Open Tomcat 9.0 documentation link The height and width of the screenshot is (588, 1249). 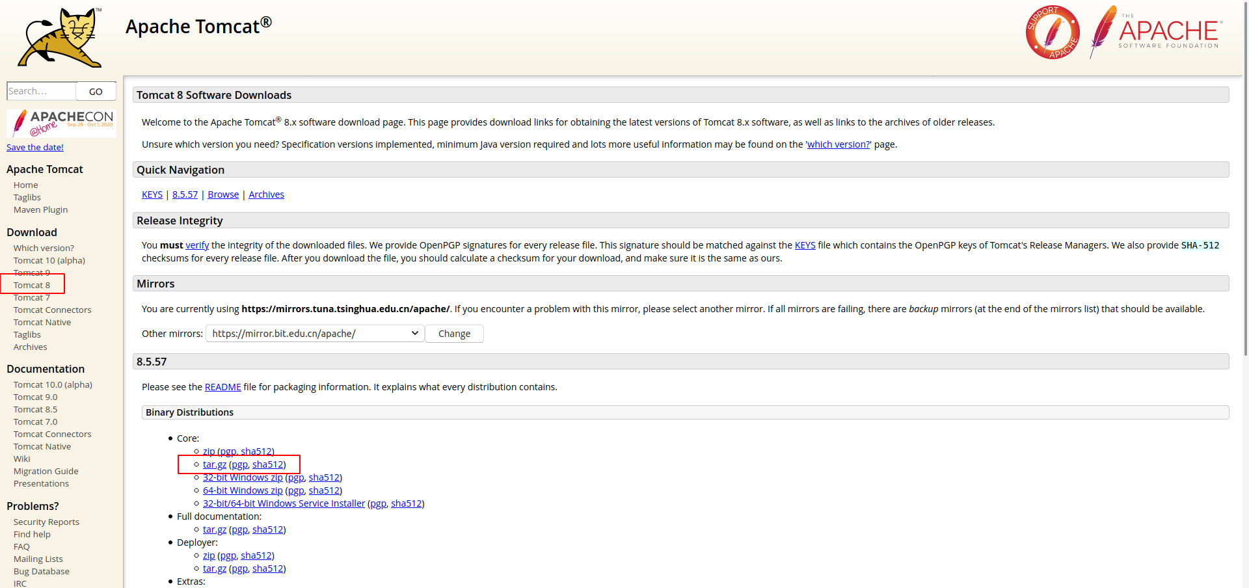pos(36,397)
